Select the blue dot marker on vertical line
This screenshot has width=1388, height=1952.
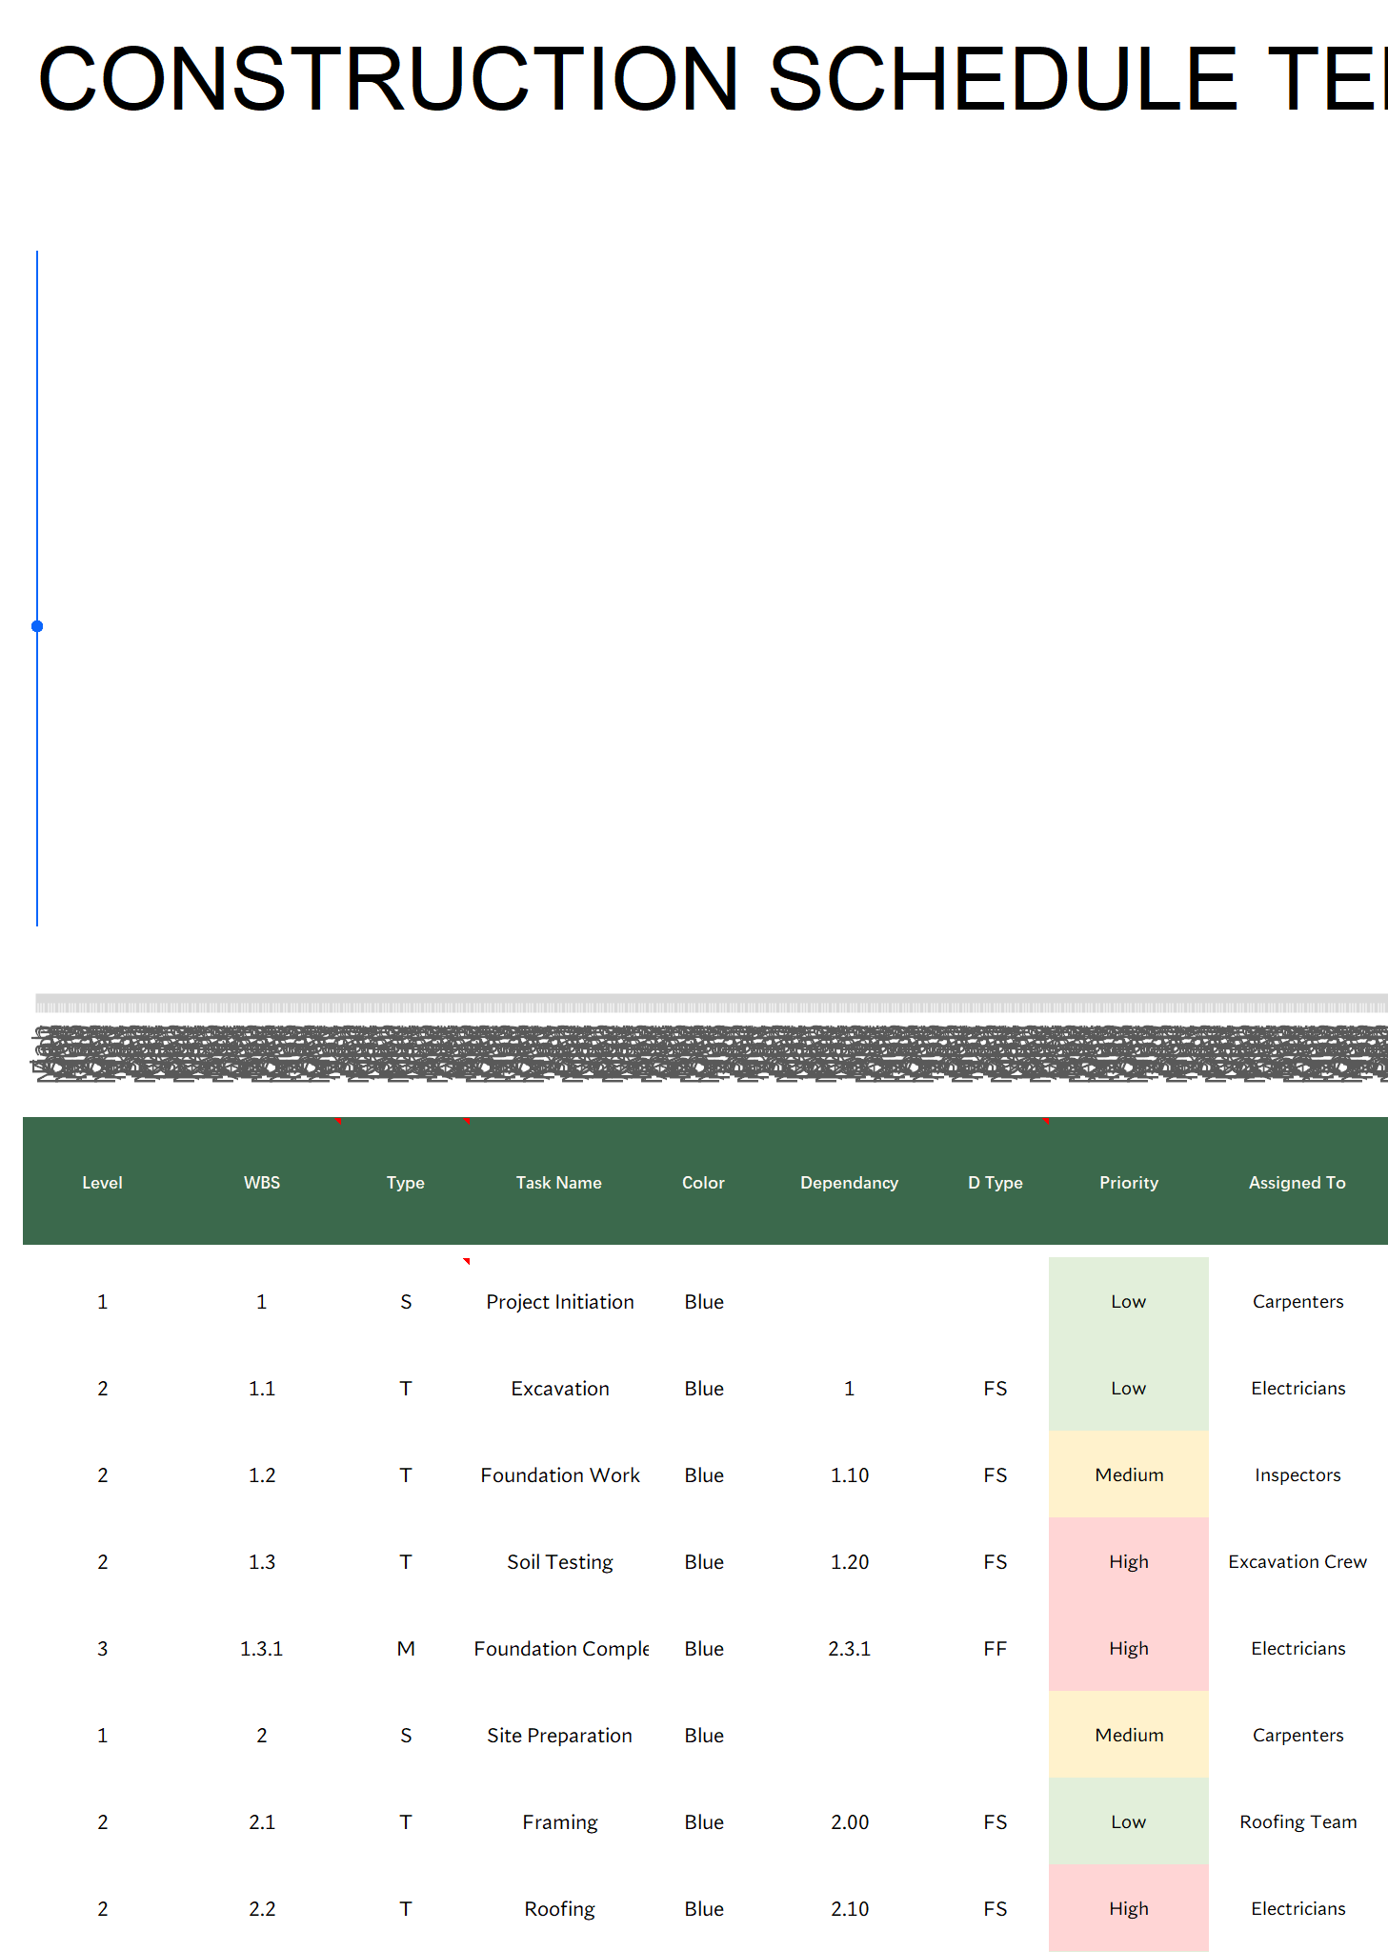(x=37, y=626)
